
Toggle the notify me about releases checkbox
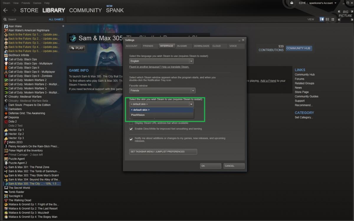click(131, 139)
